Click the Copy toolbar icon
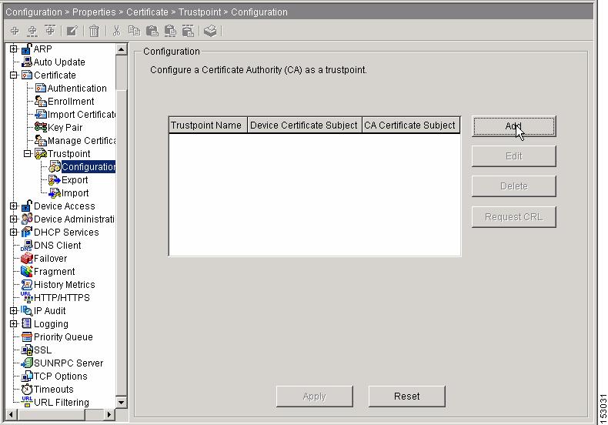 tap(134, 31)
